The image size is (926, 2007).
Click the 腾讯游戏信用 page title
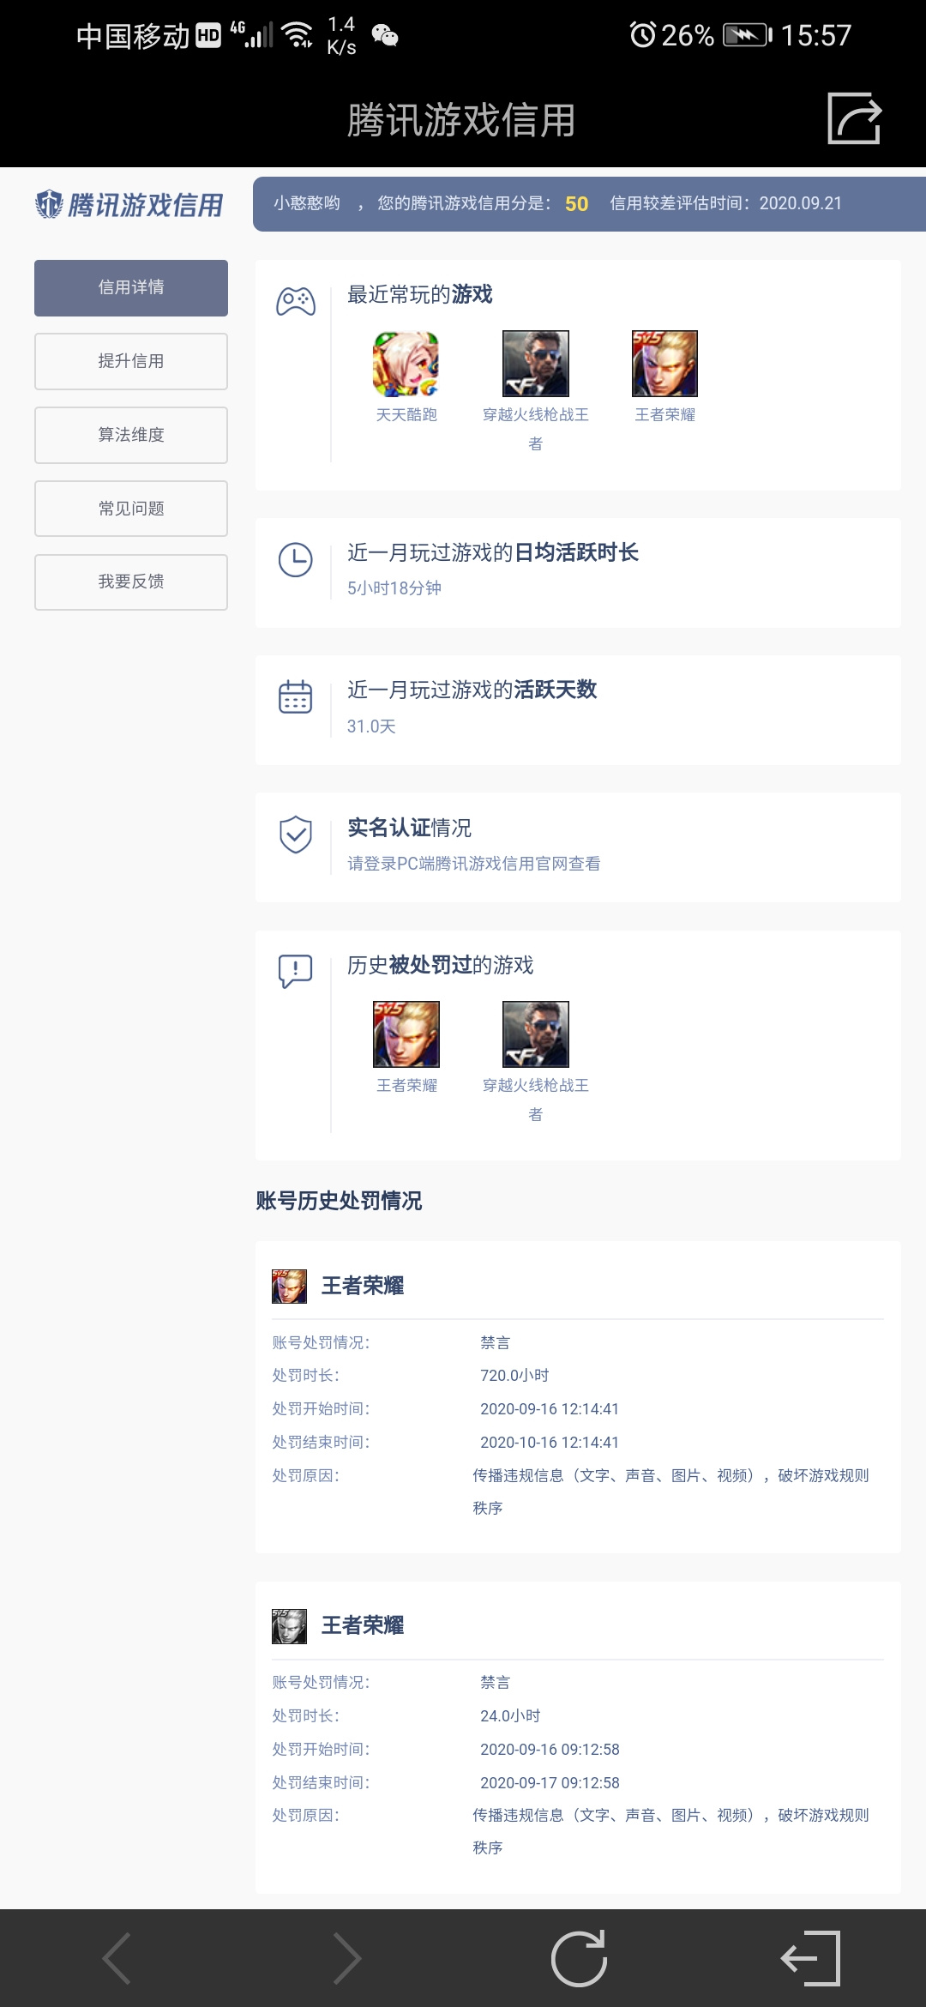pyautogui.click(x=461, y=120)
